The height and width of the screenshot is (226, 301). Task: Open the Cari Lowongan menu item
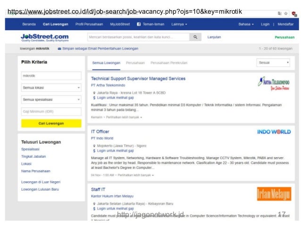(x=56, y=24)
